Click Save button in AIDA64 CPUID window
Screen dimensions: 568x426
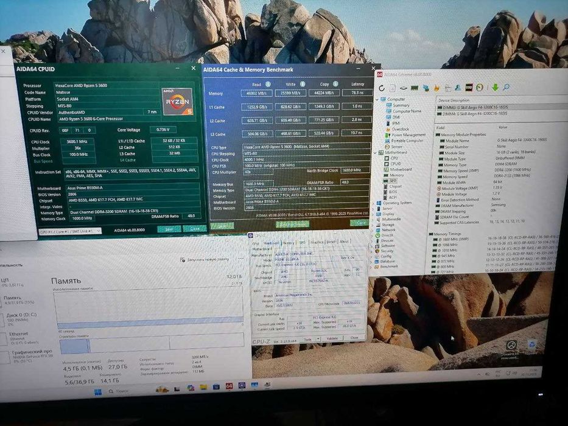[x=169, y=229]
